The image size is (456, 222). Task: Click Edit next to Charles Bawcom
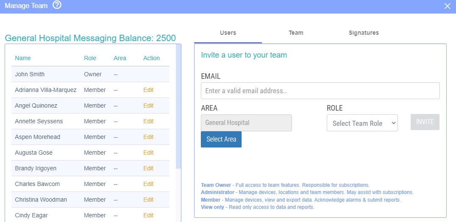(x=148, y=184)
